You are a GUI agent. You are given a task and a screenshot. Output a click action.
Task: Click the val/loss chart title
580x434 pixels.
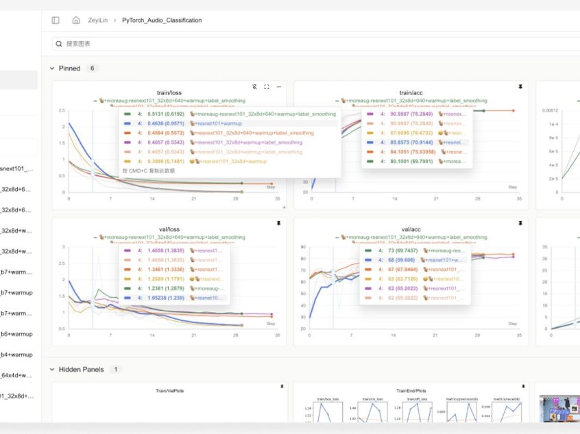tap(169, 229)
